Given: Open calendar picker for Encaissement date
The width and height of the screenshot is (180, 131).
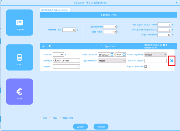Looking at the screenshot, I should [x=112, y=54].
